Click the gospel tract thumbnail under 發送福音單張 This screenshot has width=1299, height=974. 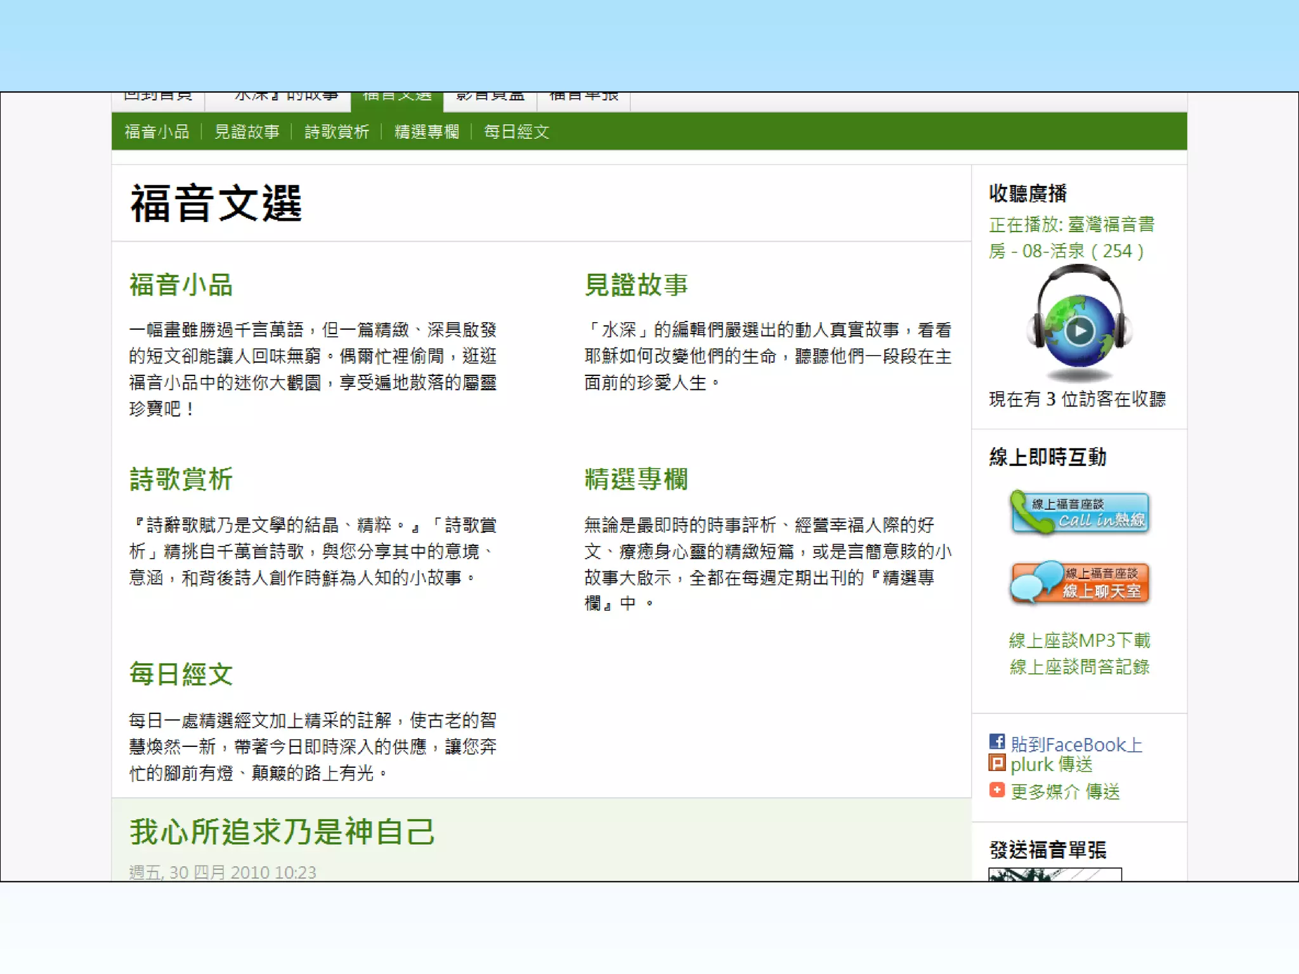1054,874
